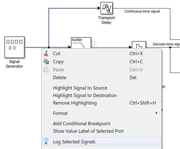
Task: Click the Log Selected Signals wifi icon
Action: (46, 141)
